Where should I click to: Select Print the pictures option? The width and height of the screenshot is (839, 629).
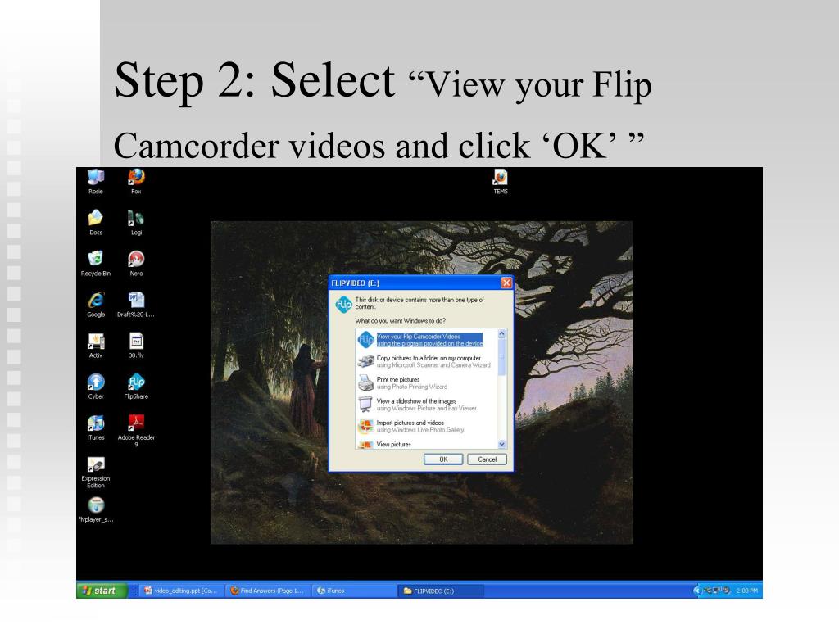click(426, 383)
